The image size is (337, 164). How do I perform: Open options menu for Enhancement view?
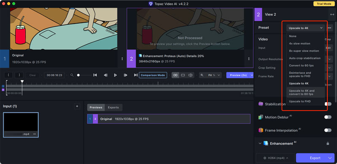coord(249,58)
